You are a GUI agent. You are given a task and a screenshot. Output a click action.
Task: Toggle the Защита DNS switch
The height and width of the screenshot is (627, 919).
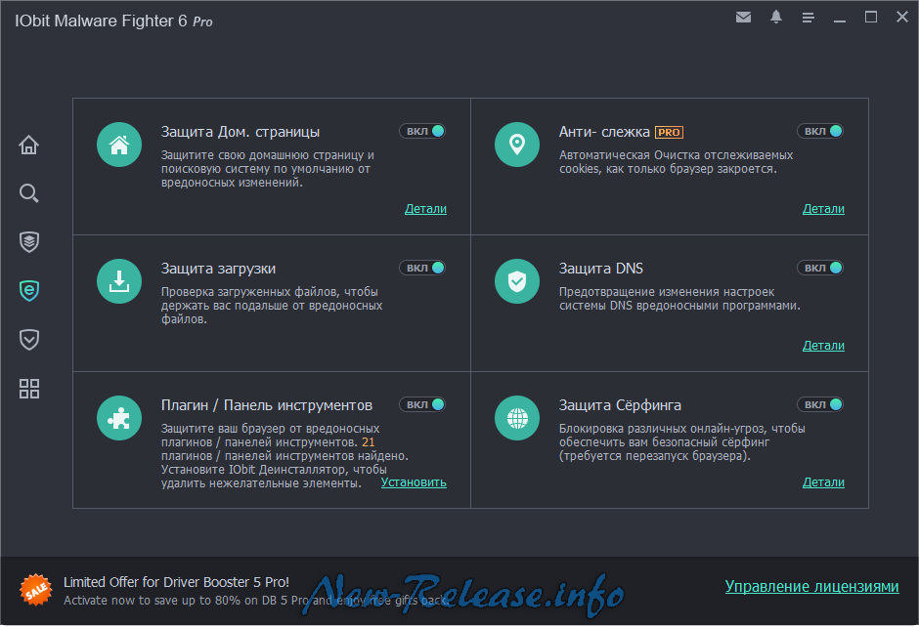[x=820, y=268]
